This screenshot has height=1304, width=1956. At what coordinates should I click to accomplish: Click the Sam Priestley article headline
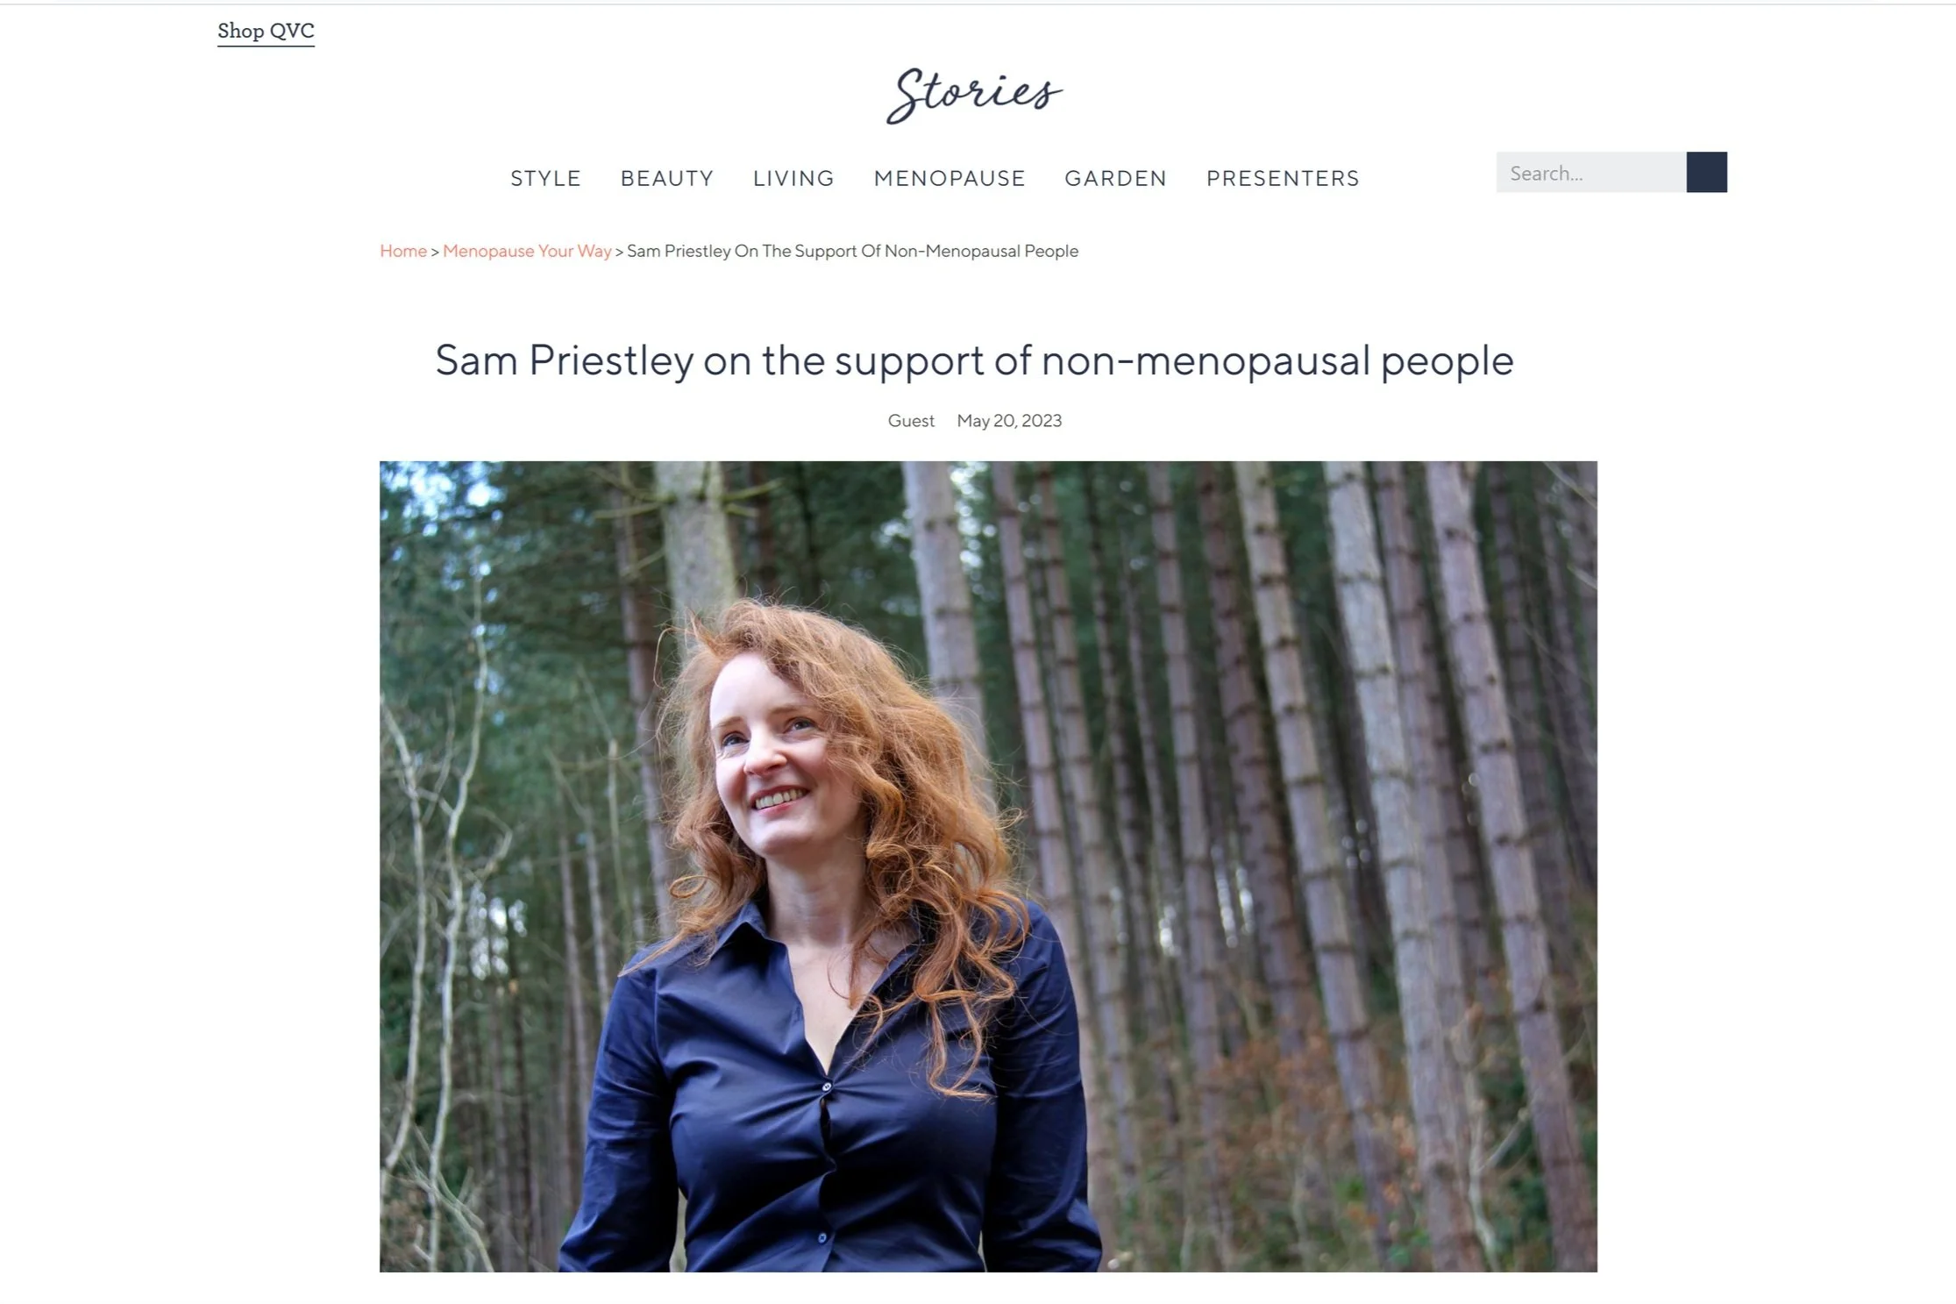pos(975,360)
